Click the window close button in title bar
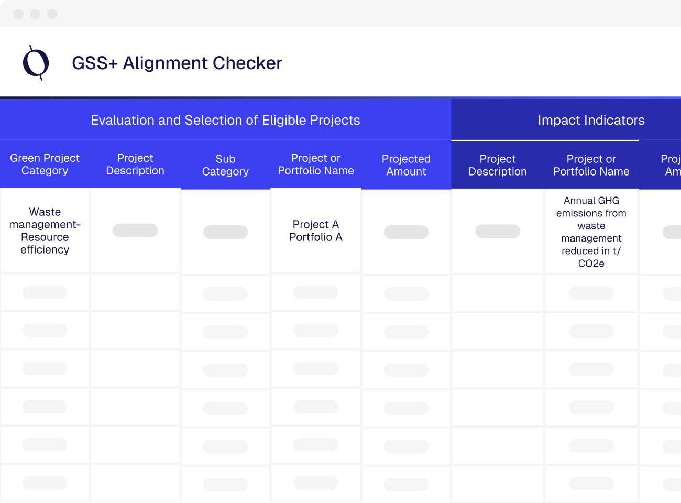The width and height of the screenshot is (681, 503). (x=19, y=14)
